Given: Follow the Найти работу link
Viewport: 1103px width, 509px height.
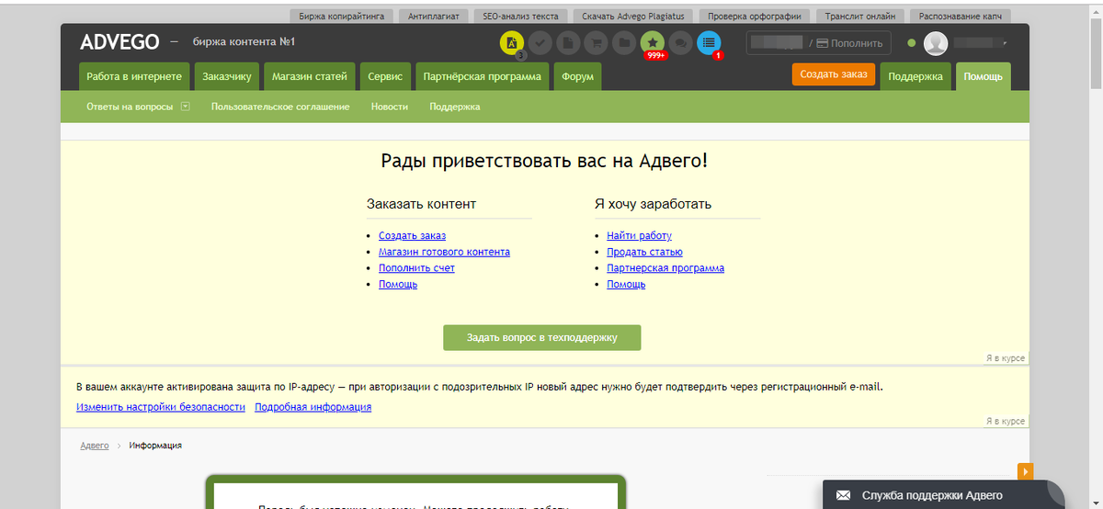Looking at the screenshot, I should tap(639, 236).
